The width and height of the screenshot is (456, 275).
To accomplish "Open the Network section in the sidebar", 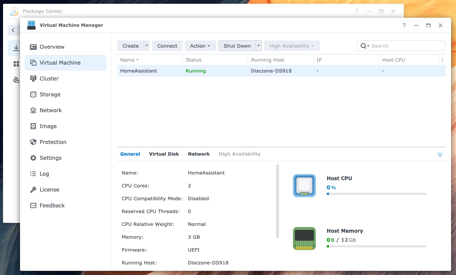I will click(65, 110).
